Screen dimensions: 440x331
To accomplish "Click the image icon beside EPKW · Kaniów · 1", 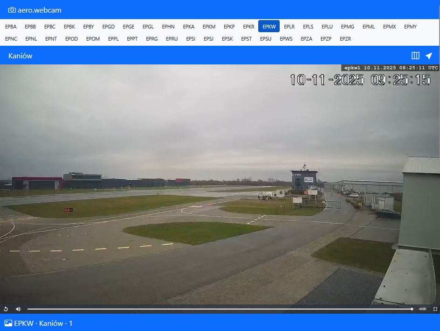I will click(8, 323).
